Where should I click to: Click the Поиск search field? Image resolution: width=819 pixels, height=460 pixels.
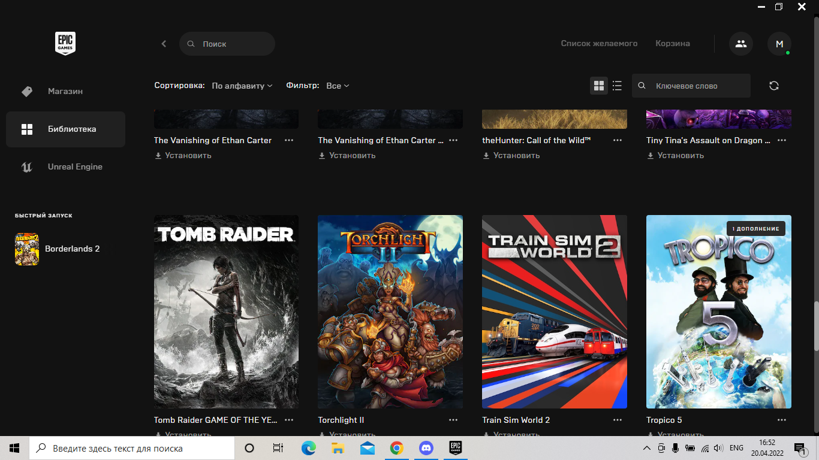227,44
